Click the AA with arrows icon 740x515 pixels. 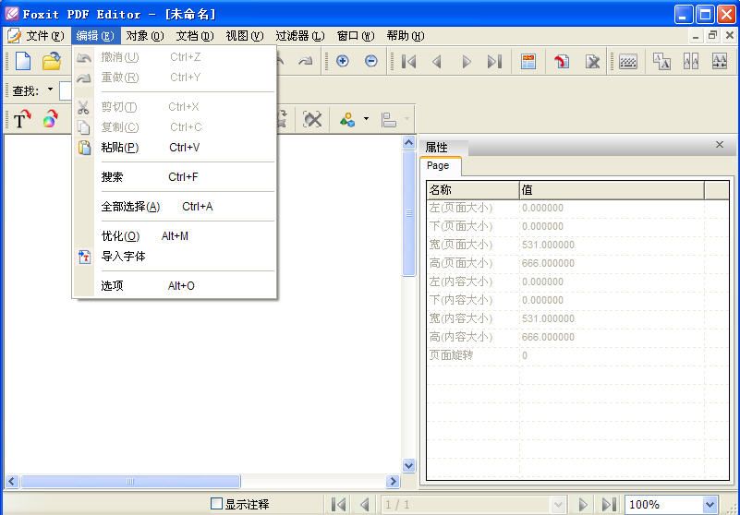click(x=720, y=61)
